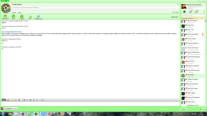Screen dimensions: 207x116
Task: Open the Онлайн status menu
Action: pyautogui.click(x=202, y=109)
